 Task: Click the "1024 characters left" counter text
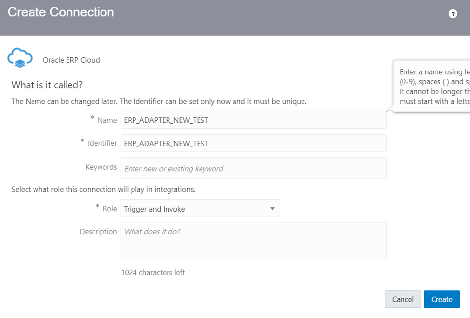[x=153, y=273]
